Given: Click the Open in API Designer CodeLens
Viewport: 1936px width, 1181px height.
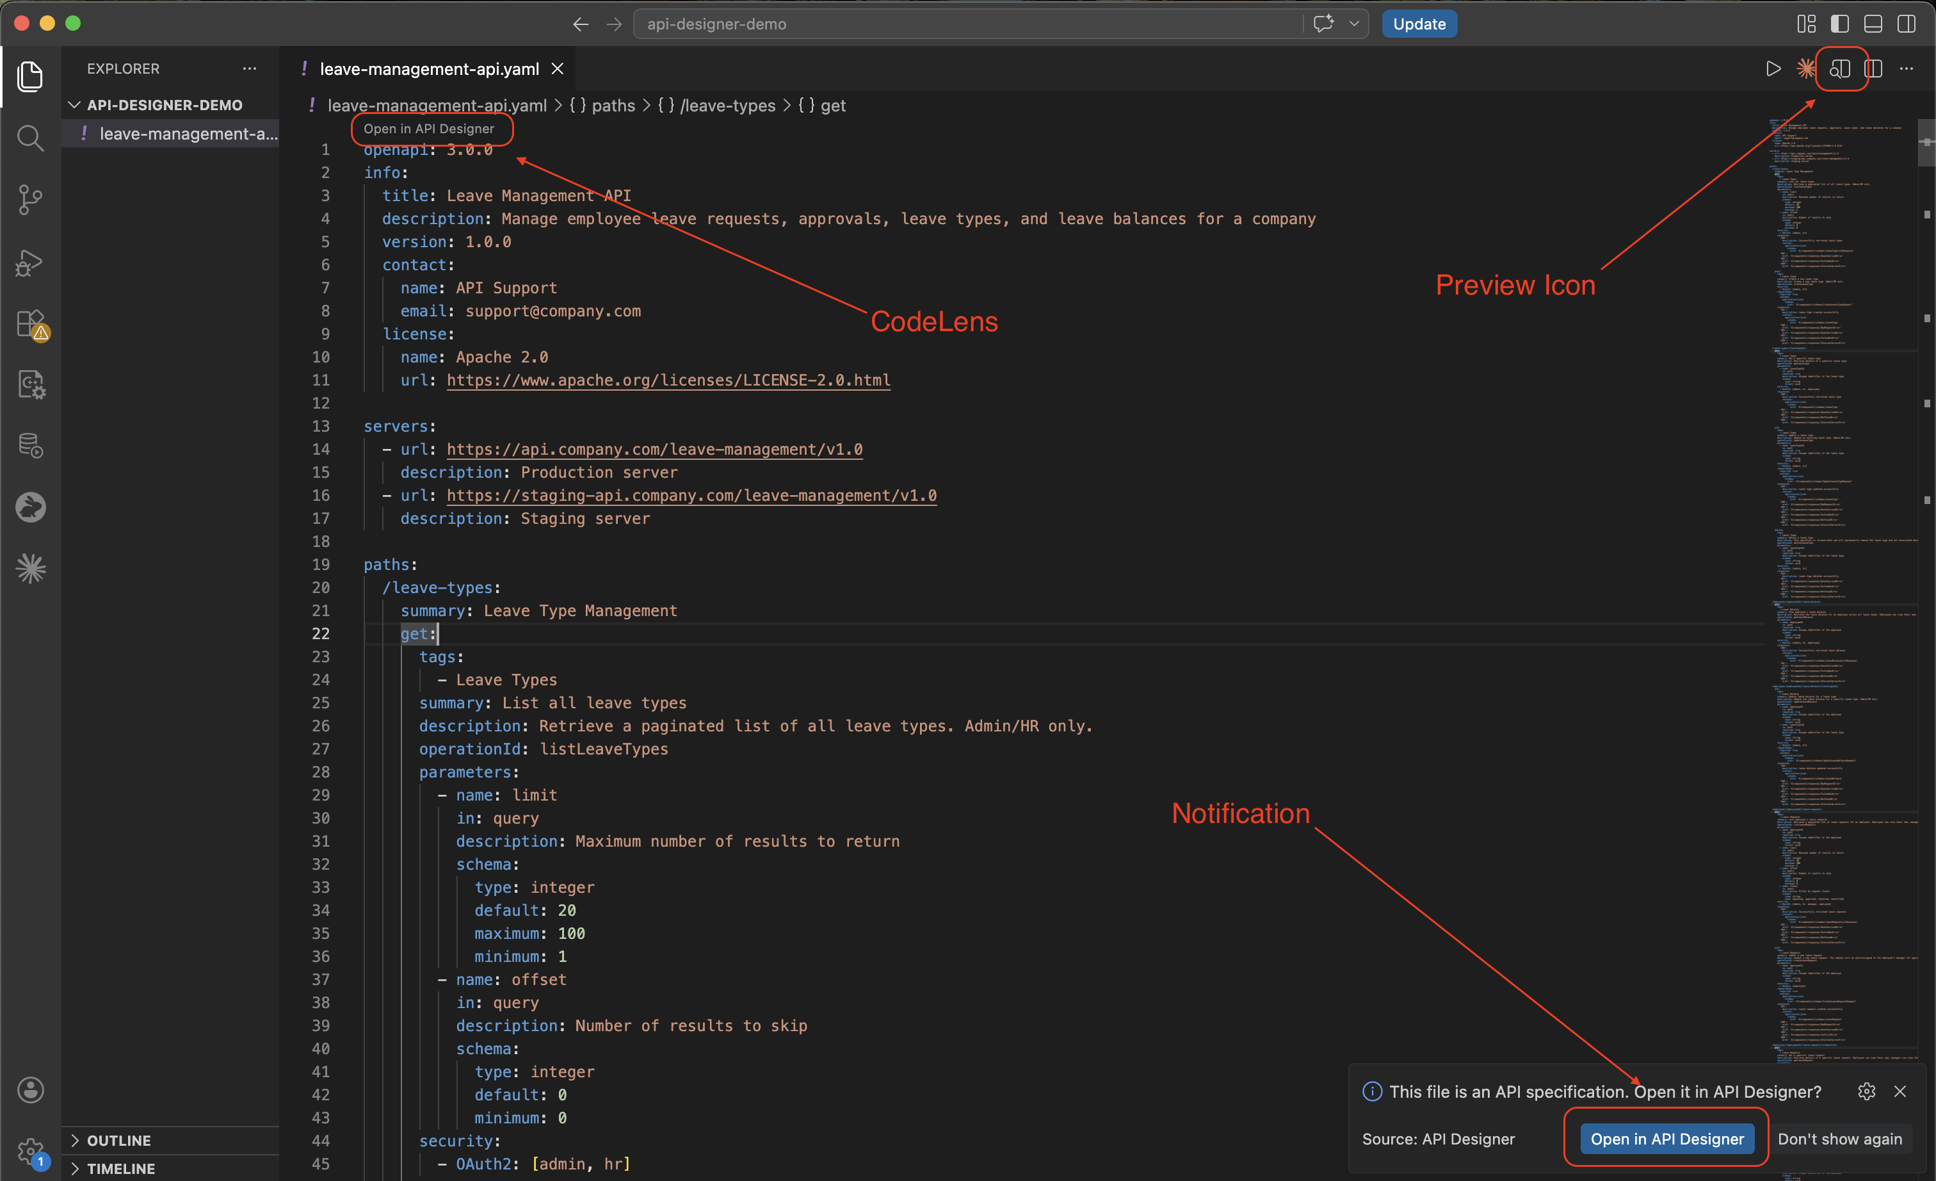Looking at the screenshot, I should [429, 128].
